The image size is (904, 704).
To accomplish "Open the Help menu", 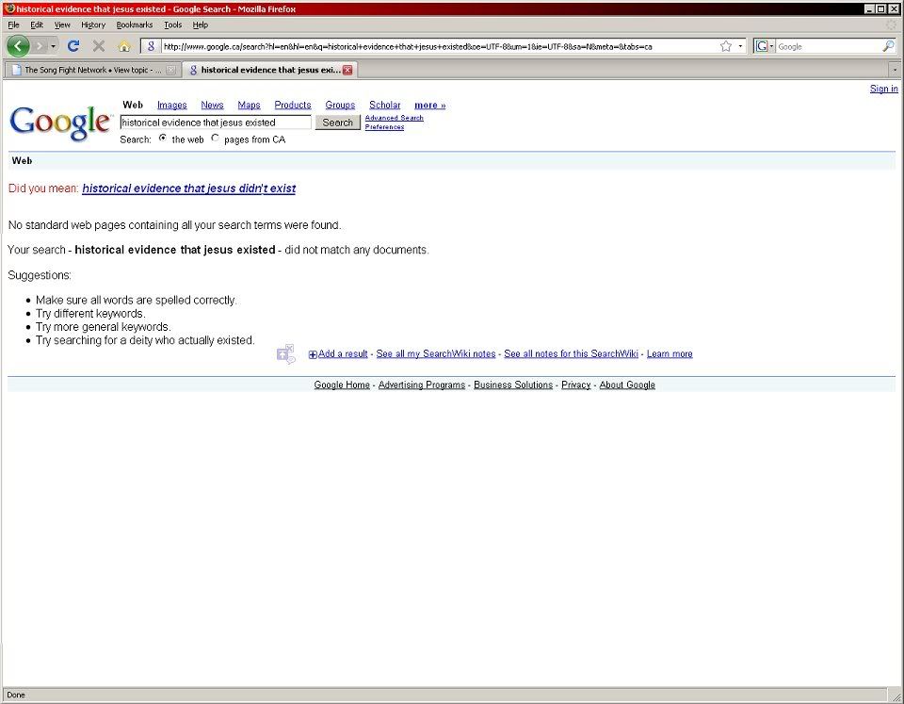I will pos(200,25).
